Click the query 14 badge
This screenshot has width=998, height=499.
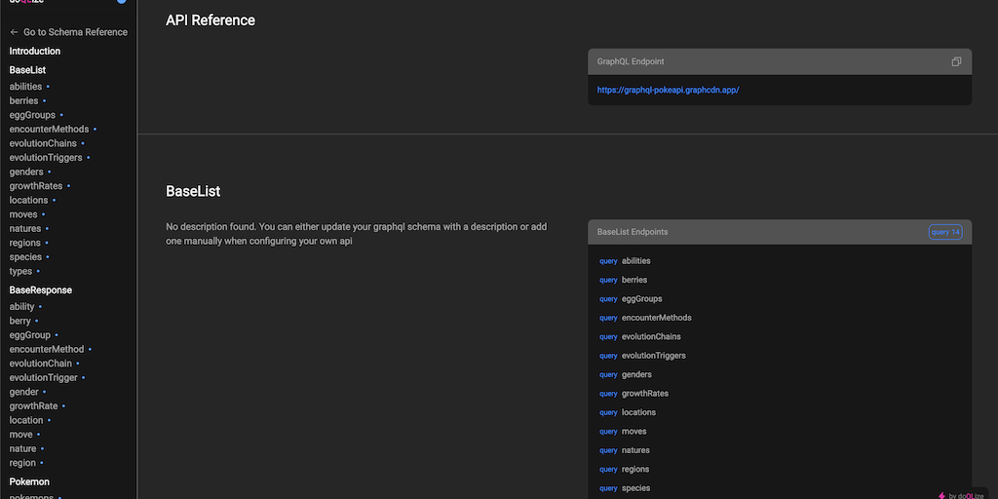[x=944, y=232]
